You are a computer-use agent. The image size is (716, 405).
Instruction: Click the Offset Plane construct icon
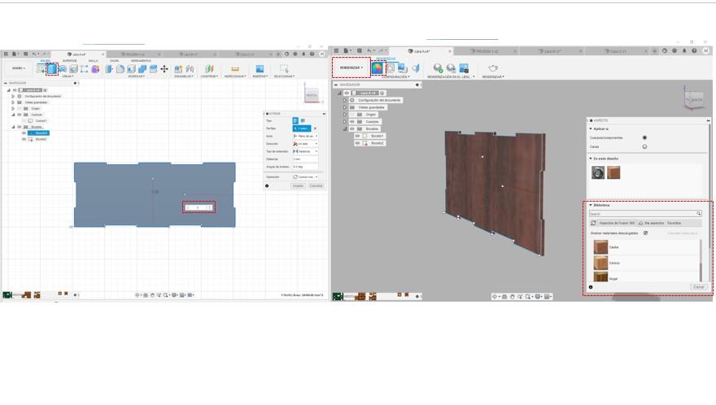click(209, 69)
